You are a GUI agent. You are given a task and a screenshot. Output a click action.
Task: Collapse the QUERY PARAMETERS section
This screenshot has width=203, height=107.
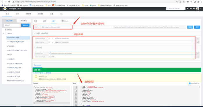tap(35, 33)
